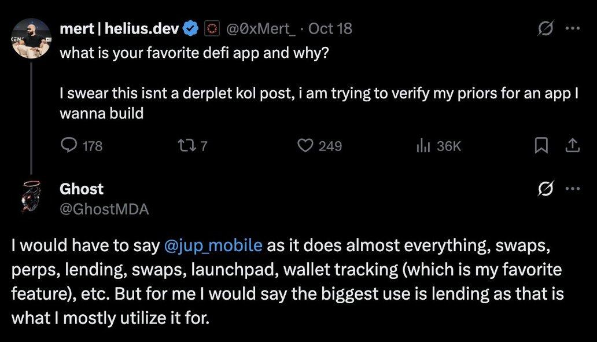The height and width of the screenshot is (342, 597).
Task: Open the Oct 18 timestamp link
Action: [x=330, y=28]
